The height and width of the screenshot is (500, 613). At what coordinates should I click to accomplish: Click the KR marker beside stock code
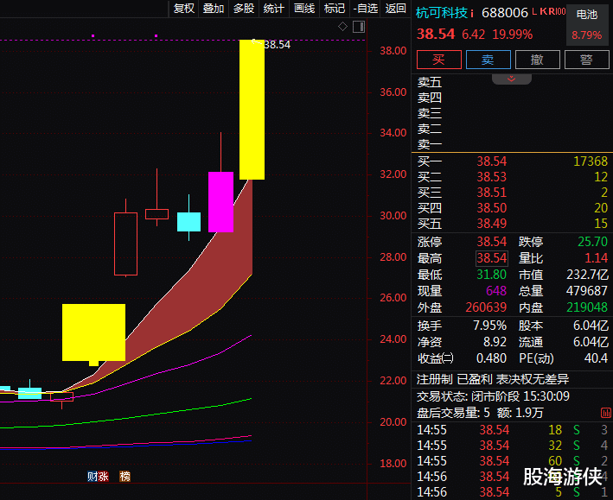pos(547,11)
